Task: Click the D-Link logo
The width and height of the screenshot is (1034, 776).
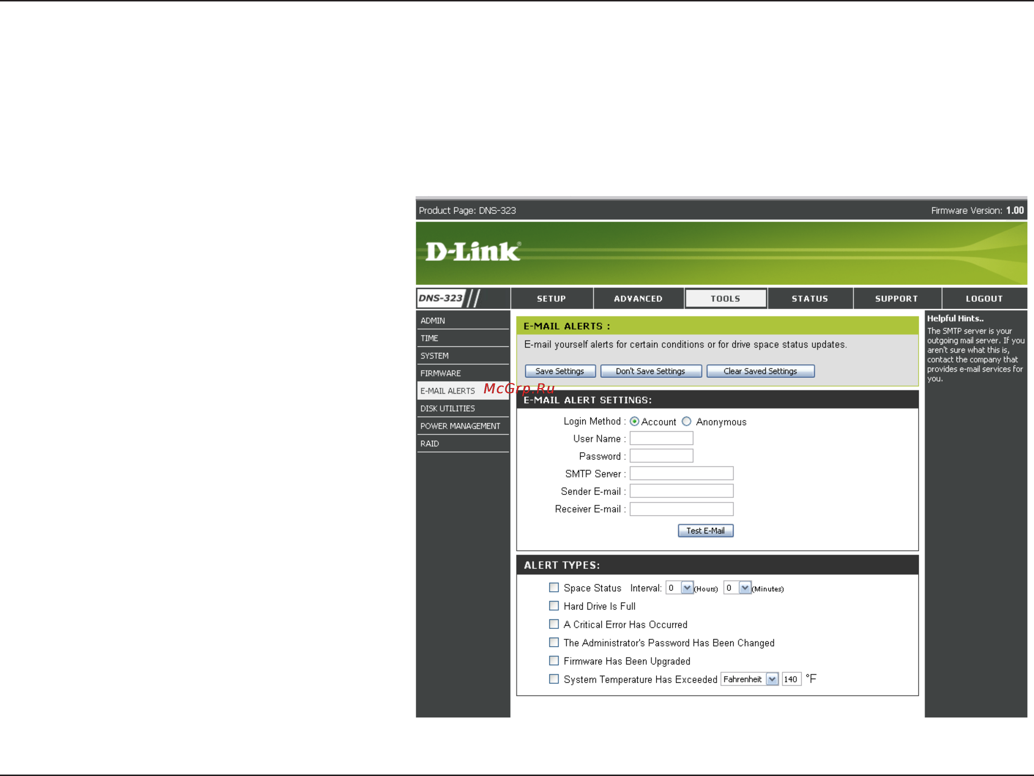Action: tap(472, 252)
